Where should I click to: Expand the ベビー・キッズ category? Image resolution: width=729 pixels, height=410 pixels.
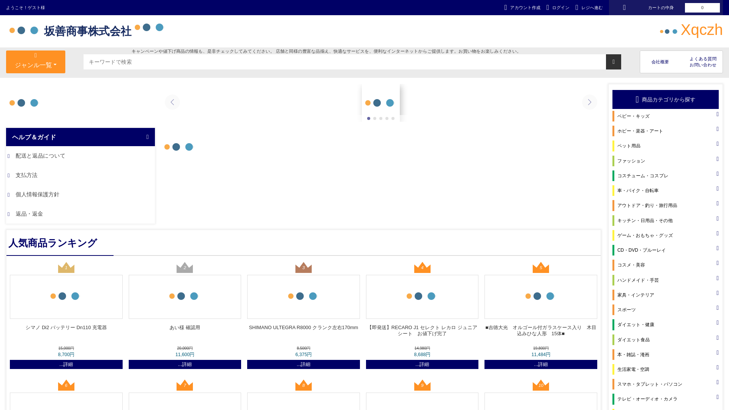718,114
